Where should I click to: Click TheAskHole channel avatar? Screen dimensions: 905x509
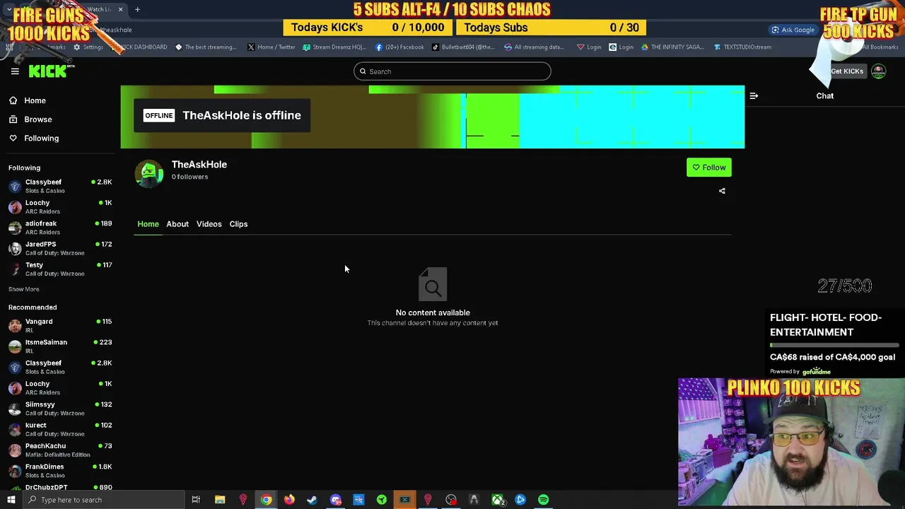click(148, 173)
